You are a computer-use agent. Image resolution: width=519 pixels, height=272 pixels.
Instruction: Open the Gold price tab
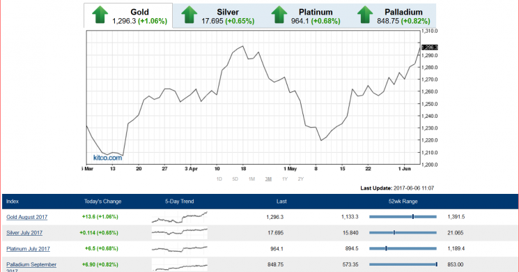coord(128,15)
